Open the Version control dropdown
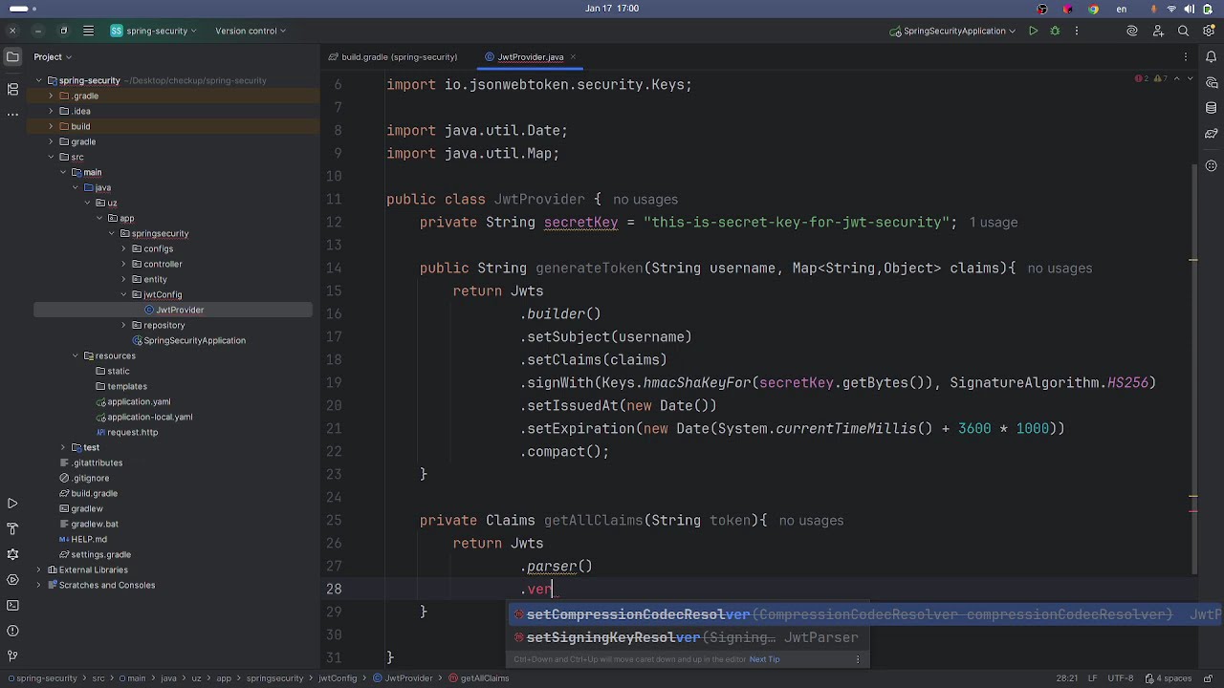The width and height of the screenshot is (1224, 688). click(x=251, y=31)
